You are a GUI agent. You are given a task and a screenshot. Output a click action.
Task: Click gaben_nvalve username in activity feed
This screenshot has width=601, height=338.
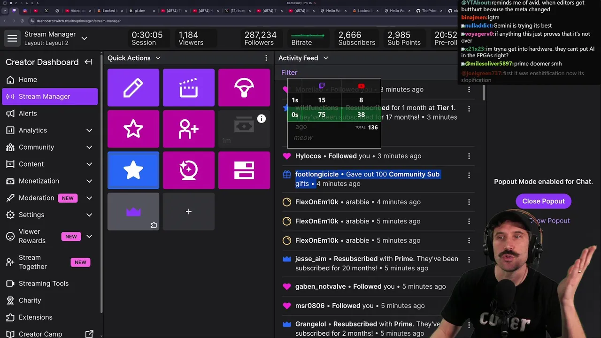[x=320, y=286]
